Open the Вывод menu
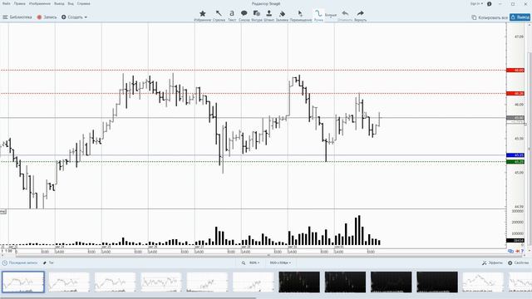Screen dimensions: 532x299 pyautogui.click(x=59, y=3)
